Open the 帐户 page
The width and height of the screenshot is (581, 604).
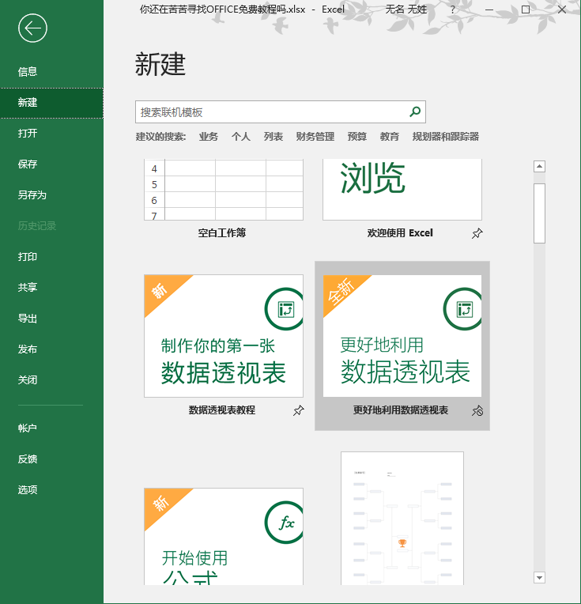click(51, 428)
